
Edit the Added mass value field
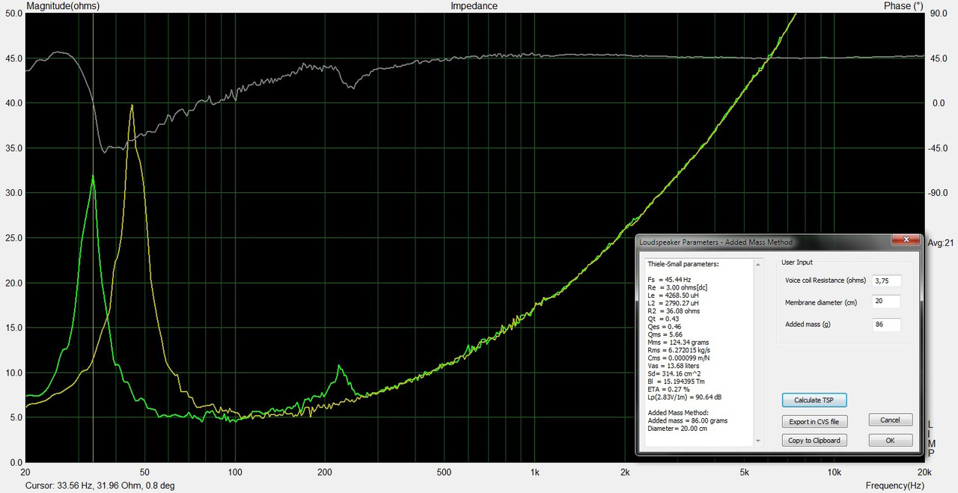click(x=886, y=325)
